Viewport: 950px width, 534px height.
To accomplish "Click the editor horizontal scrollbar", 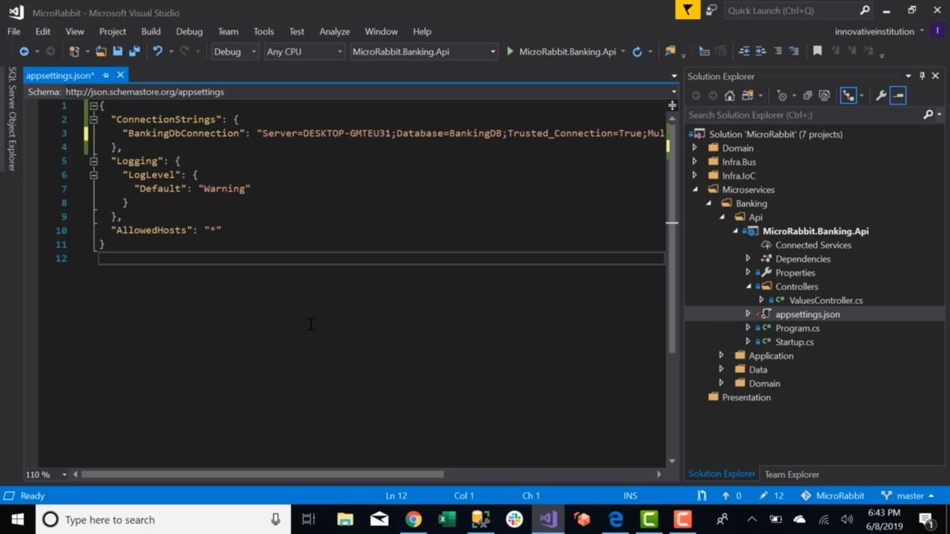I will (x=262, y=475).
